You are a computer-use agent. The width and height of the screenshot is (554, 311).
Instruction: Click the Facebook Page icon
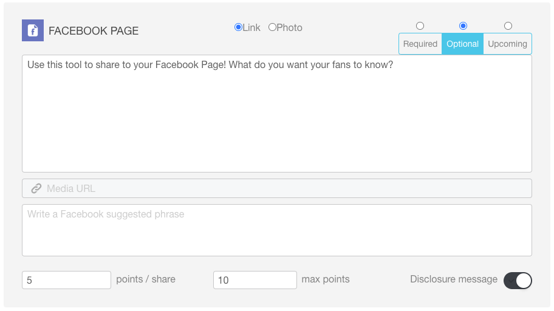point(33,30)
